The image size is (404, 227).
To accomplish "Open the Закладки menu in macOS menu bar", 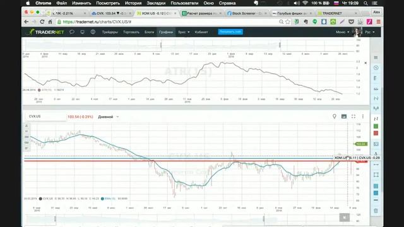I will pos(156,3).
